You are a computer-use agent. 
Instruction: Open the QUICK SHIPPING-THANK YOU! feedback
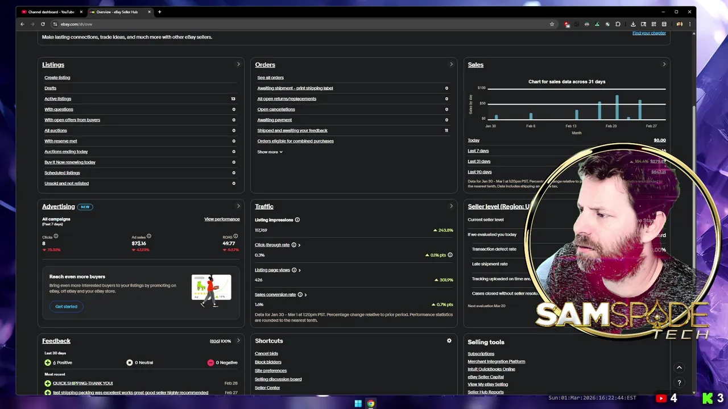coord(83,383)
